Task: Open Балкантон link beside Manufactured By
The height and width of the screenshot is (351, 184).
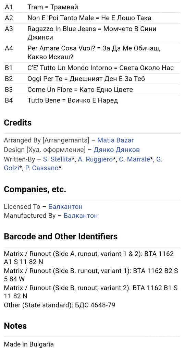Action: [x=81, y=216]
